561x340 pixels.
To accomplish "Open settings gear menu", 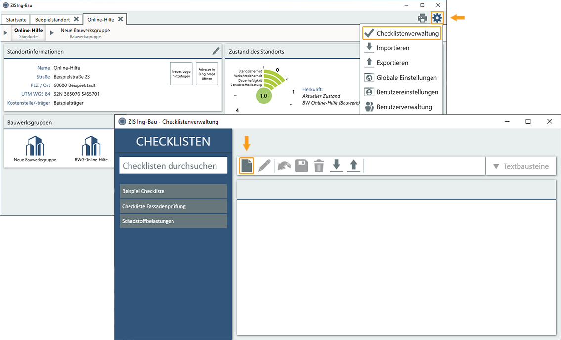I will click(x=437, y=18).
